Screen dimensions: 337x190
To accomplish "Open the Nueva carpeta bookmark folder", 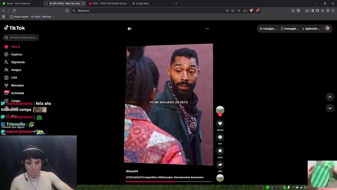I will point(19,17).
